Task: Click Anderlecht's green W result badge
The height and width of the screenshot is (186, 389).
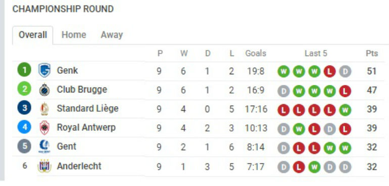Action: pyautogui.click(x=314, y=167)
